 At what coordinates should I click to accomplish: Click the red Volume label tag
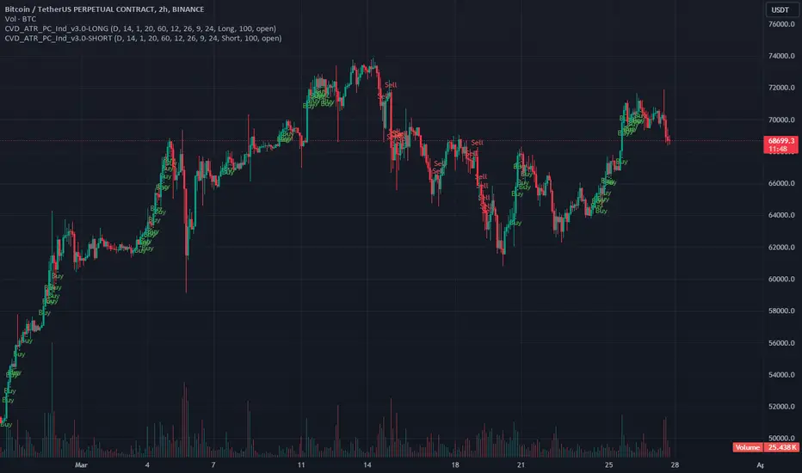(x=748, y=447)
